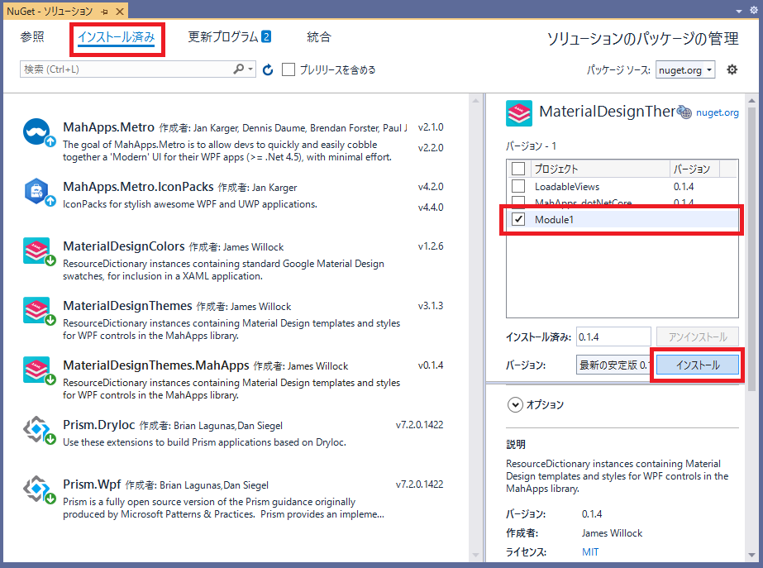The width and height of the screenshot is (763, 568).
Task: Click the installed badge on Prism.Wpf icon
Action: tap(50, 499)
